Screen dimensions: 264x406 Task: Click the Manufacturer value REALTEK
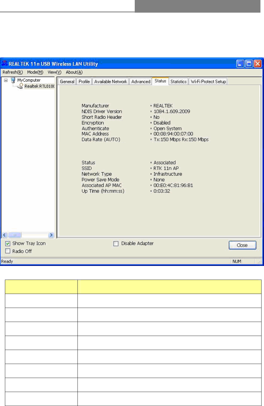pos(163,106)
